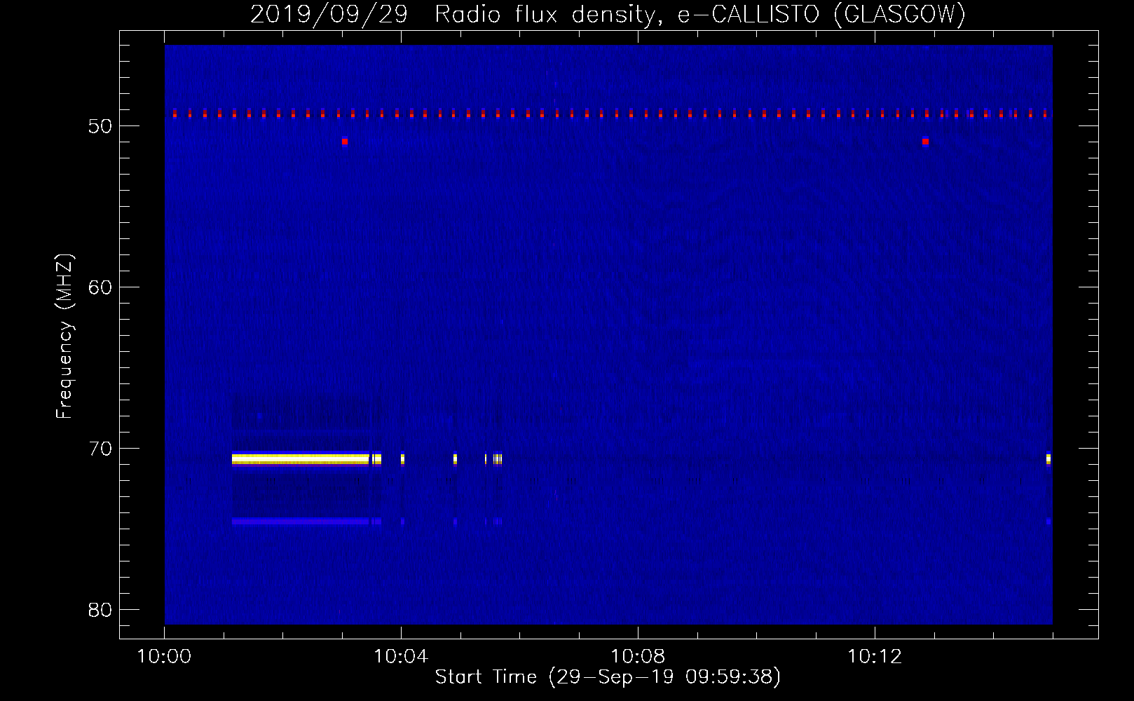
Task: Click the red dot near 10:03 at 51 MHz
Action: point(344,142)
